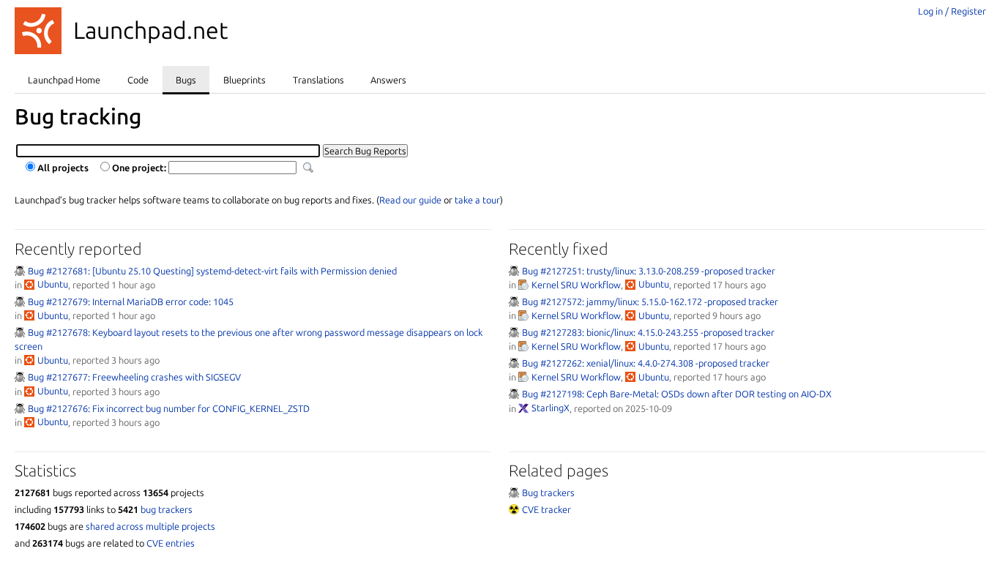This screenshot has width=1000, height=562.
Task: Go to the Answers tab
Action: coord(388,80)
